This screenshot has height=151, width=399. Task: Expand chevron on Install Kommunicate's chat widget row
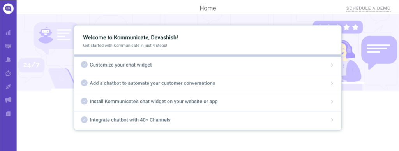pyautogui.click(x=332, y=102)
